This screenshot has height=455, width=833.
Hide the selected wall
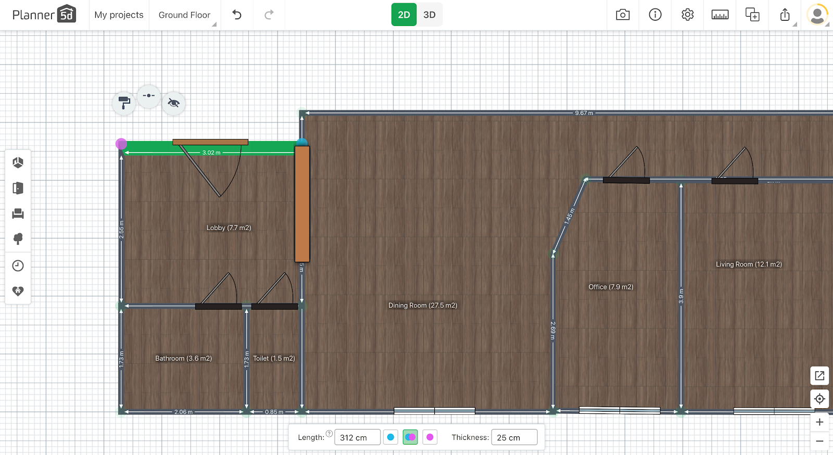click(173, 103)
